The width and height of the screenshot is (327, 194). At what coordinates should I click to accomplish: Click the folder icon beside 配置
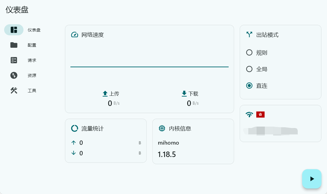click(x=14, y=45)
